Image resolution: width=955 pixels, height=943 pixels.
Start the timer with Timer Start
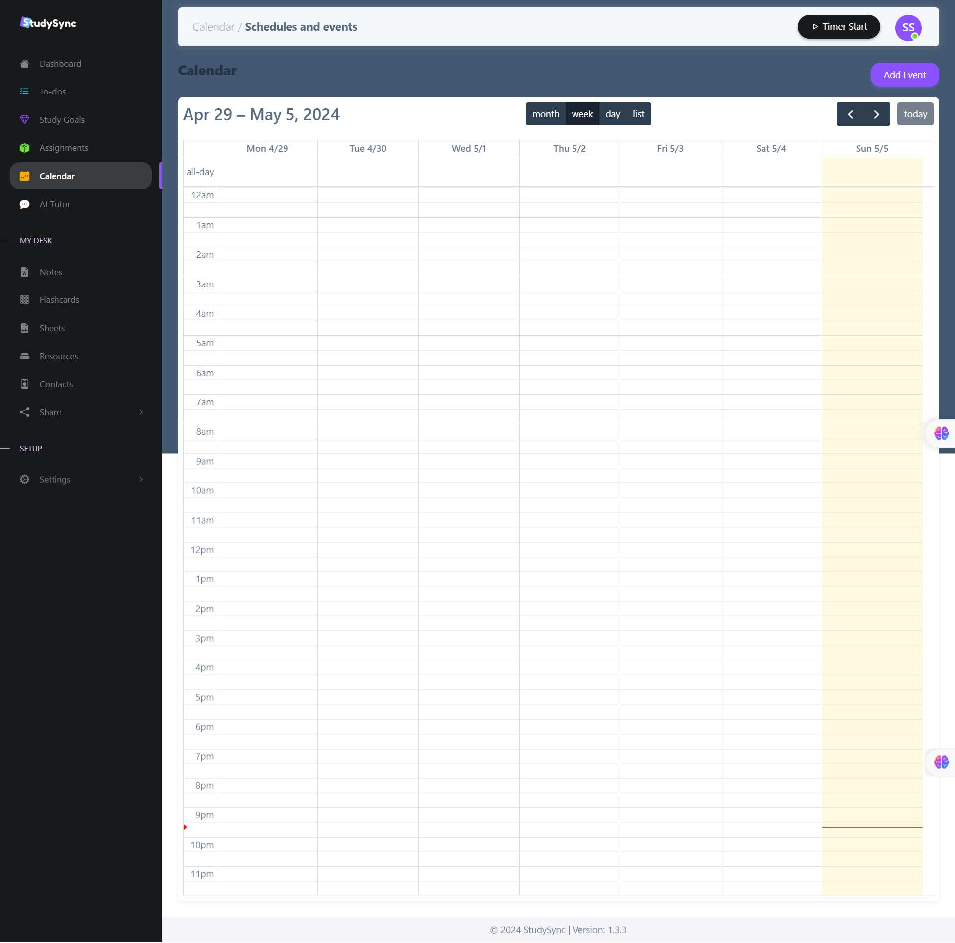(839, 27)
